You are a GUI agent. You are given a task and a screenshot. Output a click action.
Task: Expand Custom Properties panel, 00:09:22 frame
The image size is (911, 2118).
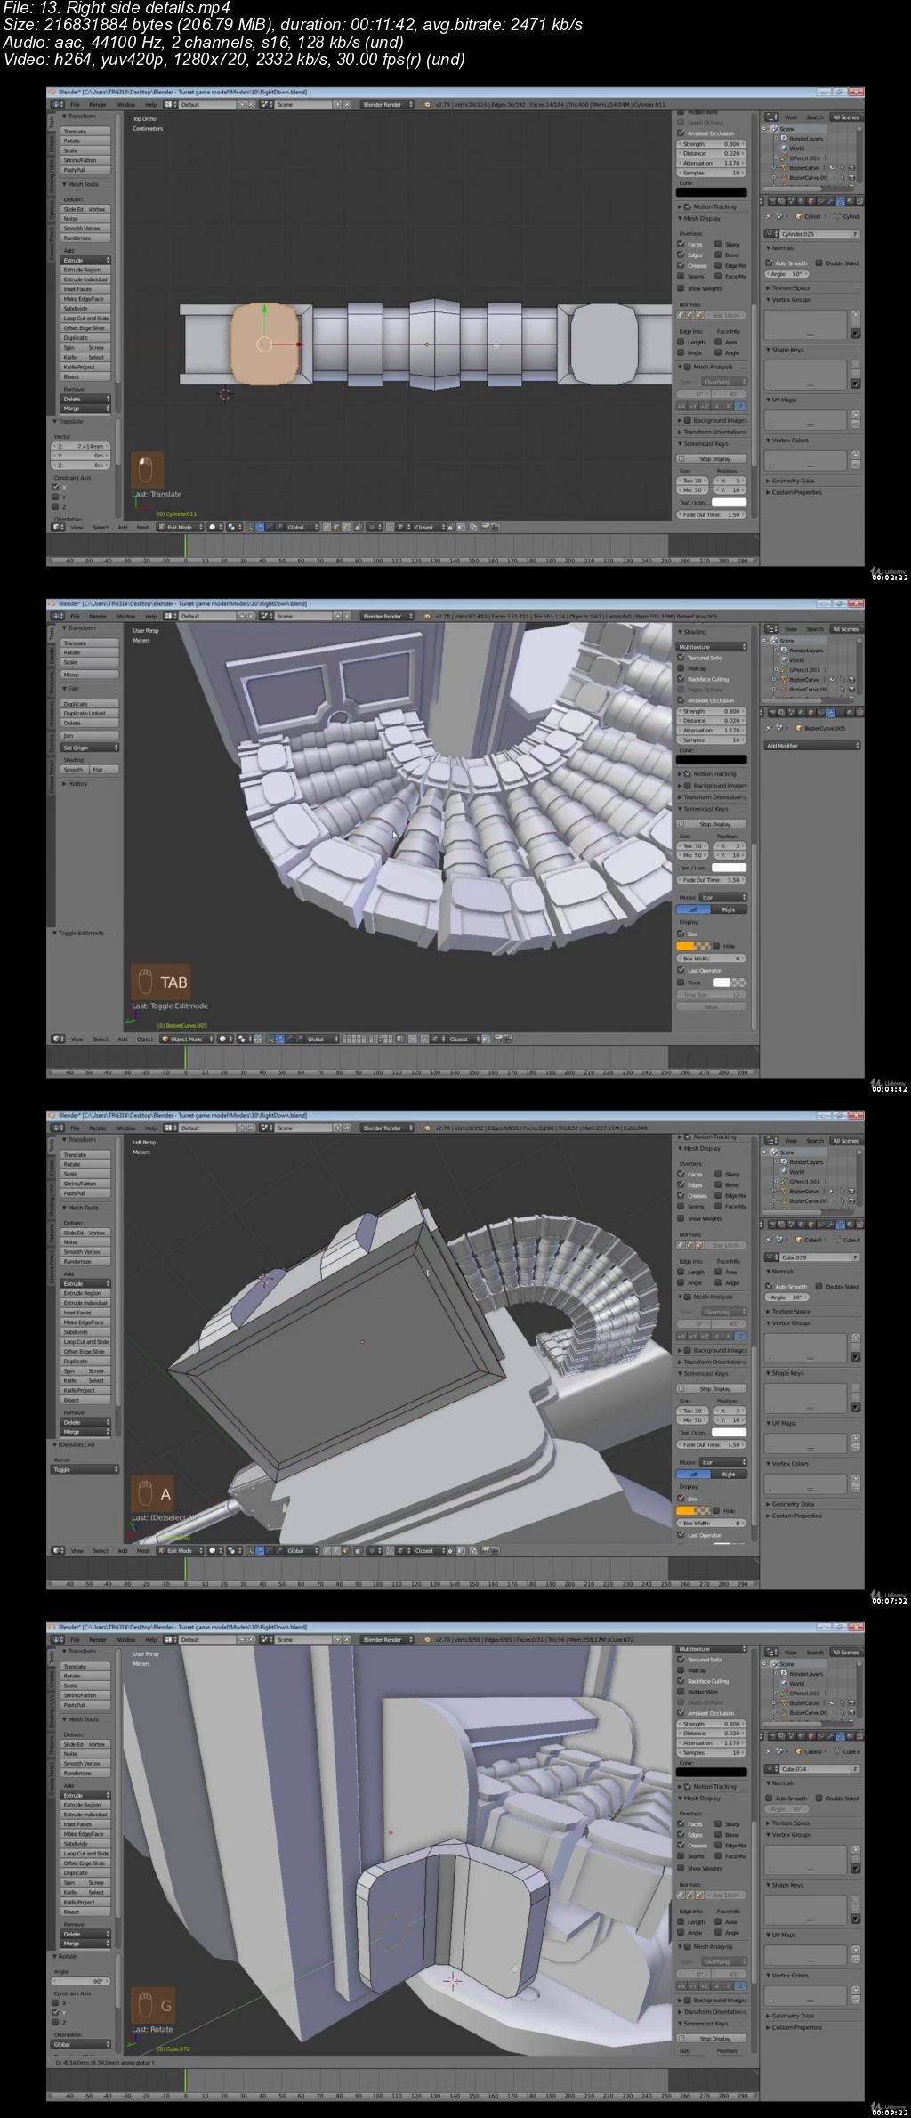tap(794, 2027)
